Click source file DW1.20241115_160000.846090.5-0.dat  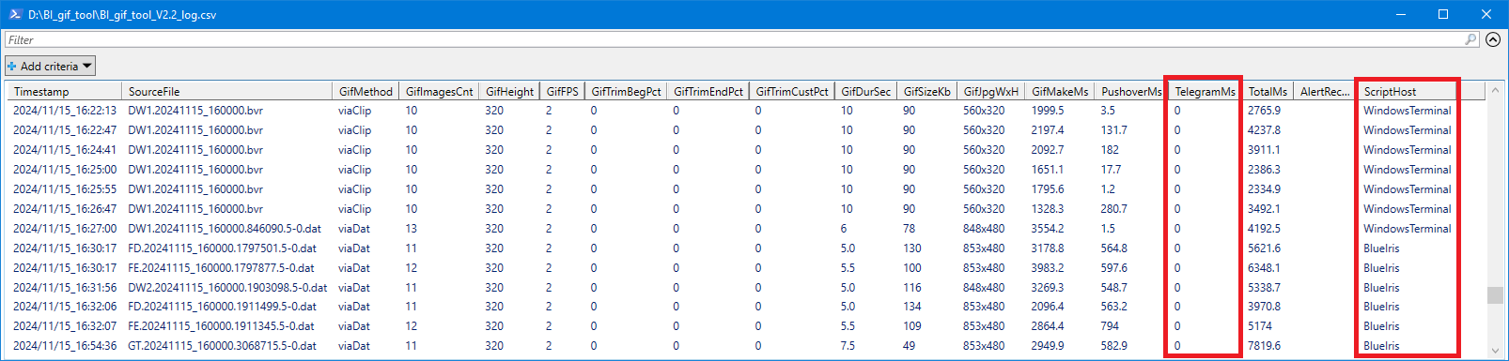tap(225, 228)
